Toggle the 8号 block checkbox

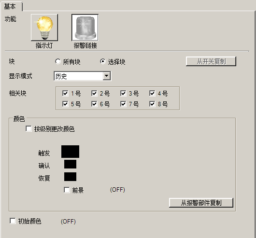[x=152, y=104]
